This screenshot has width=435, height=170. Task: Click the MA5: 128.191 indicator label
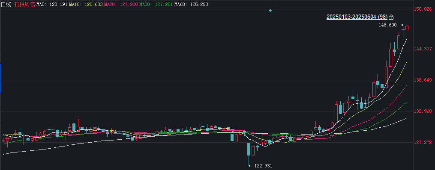52,4
